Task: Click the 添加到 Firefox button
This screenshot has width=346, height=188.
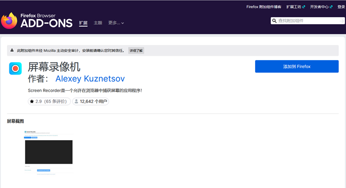Action: (297, 66)
